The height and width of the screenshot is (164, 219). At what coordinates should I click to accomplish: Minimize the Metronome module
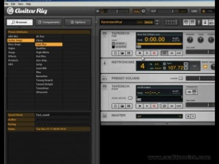tap(104, 63)
